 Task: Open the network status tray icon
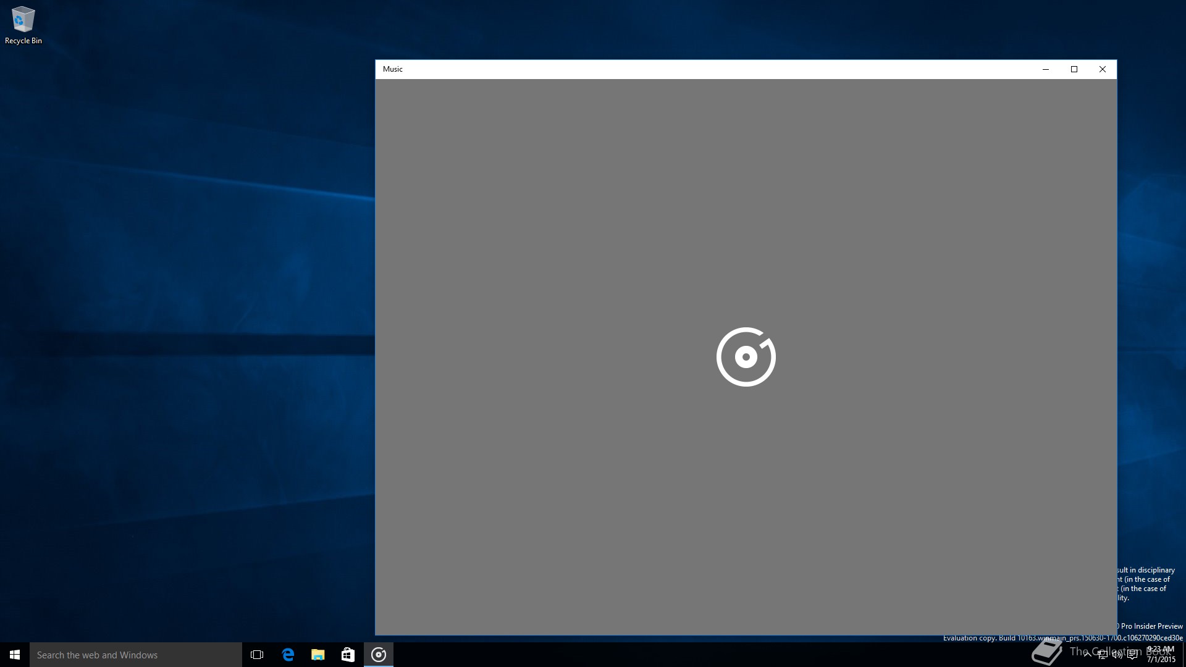1103,655
